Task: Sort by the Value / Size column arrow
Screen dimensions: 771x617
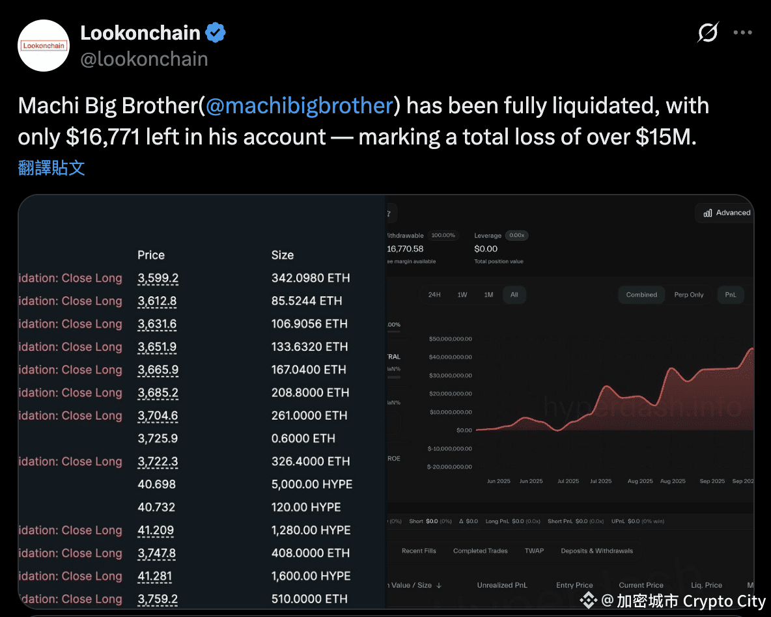Action: point(439,585)
